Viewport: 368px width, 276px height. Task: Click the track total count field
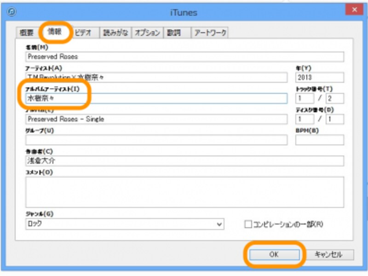(x=335, y=98)
